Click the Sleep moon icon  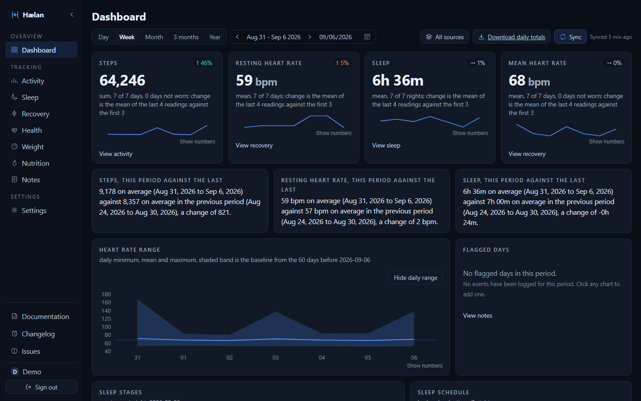click(x=14, y=97)
